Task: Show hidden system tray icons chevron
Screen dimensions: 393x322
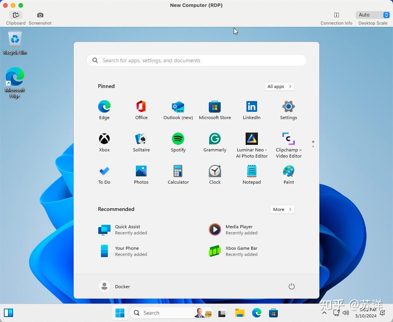Action: pos(324,313)
